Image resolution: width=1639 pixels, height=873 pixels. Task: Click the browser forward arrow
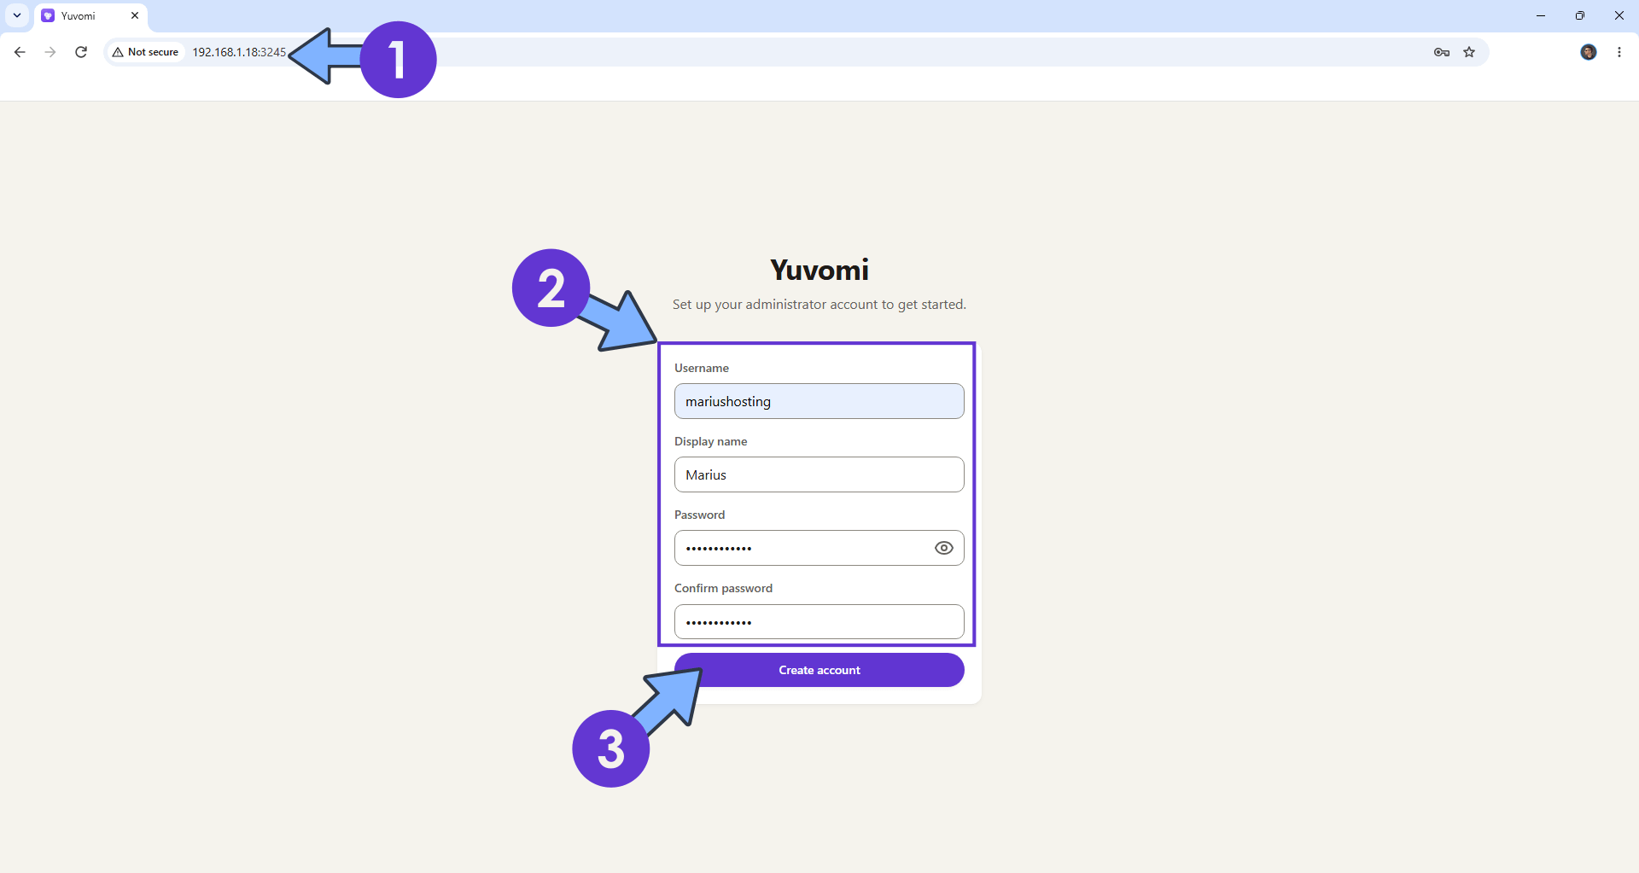click(x=50, y=52)
